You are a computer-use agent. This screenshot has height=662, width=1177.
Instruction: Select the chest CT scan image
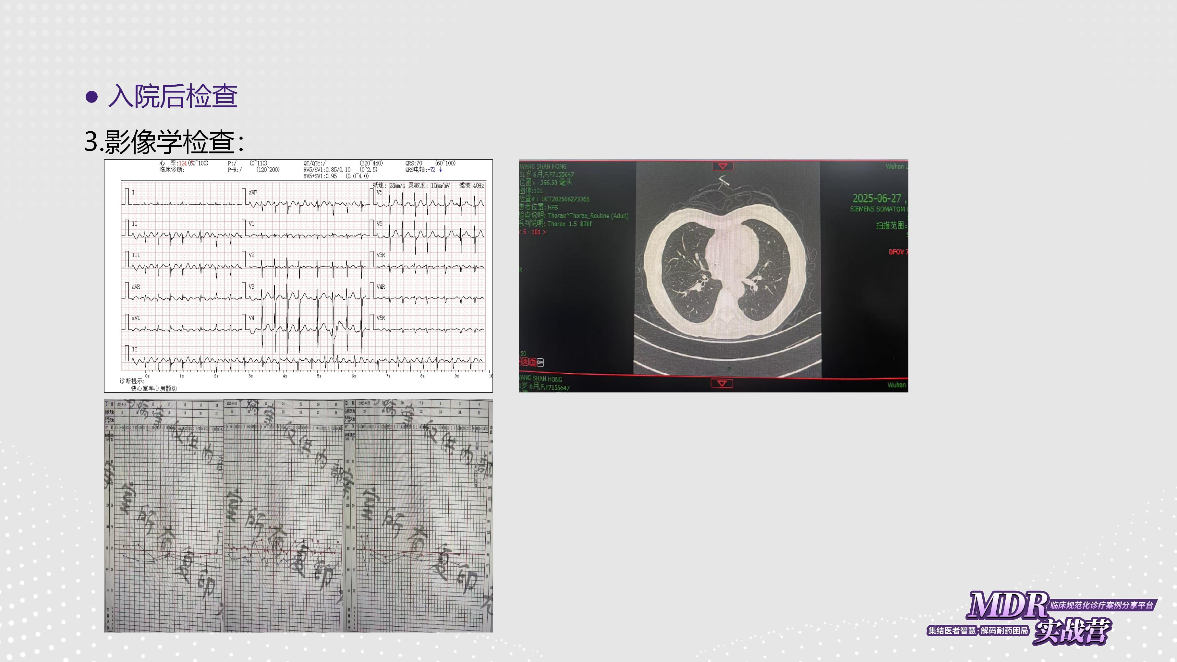point(713,275)
